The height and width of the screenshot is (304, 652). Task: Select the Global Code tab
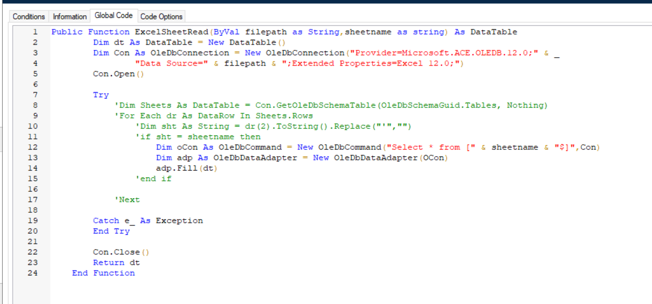click(x=113, y=15)
